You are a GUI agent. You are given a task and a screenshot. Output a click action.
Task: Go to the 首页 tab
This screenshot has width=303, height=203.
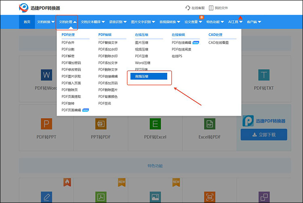[27, 22]
